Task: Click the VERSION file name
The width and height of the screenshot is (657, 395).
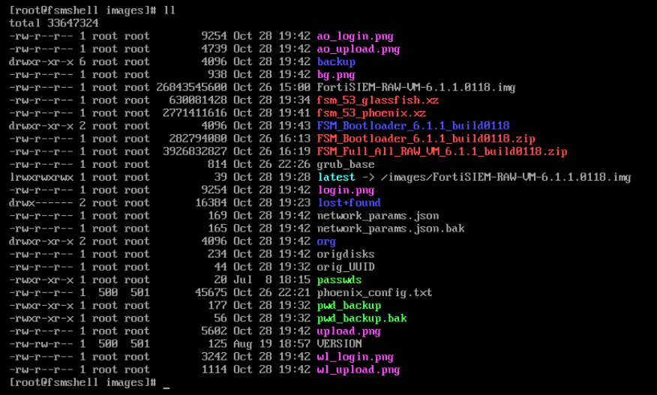Action: (339, 344)
